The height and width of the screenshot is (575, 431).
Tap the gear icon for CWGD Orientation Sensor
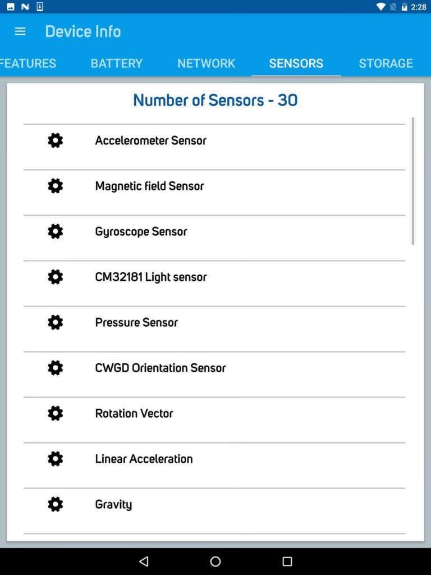click(55, 368)
